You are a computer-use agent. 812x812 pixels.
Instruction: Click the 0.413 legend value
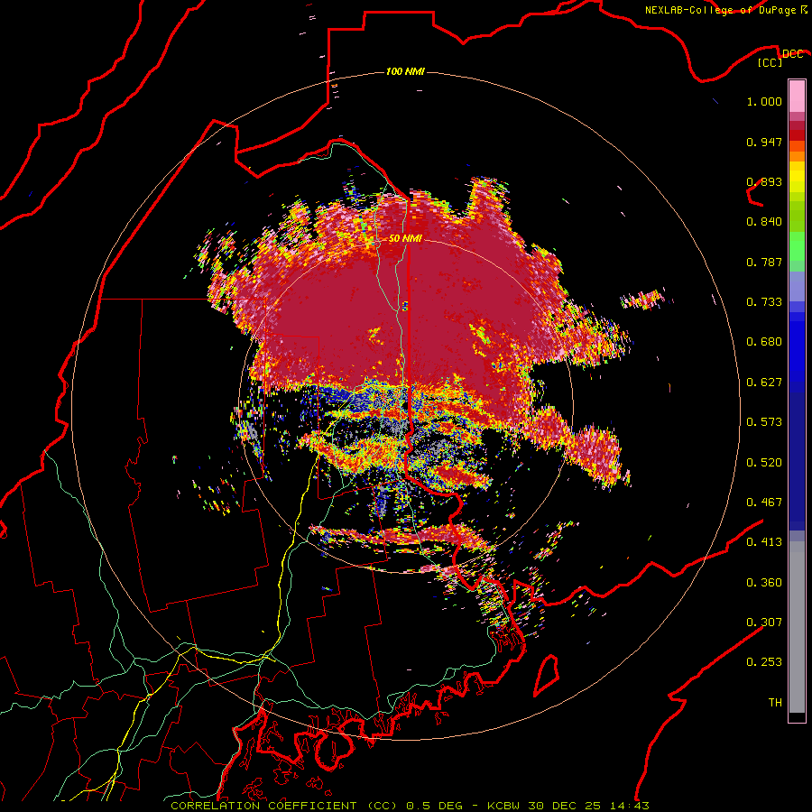(764, 542)
